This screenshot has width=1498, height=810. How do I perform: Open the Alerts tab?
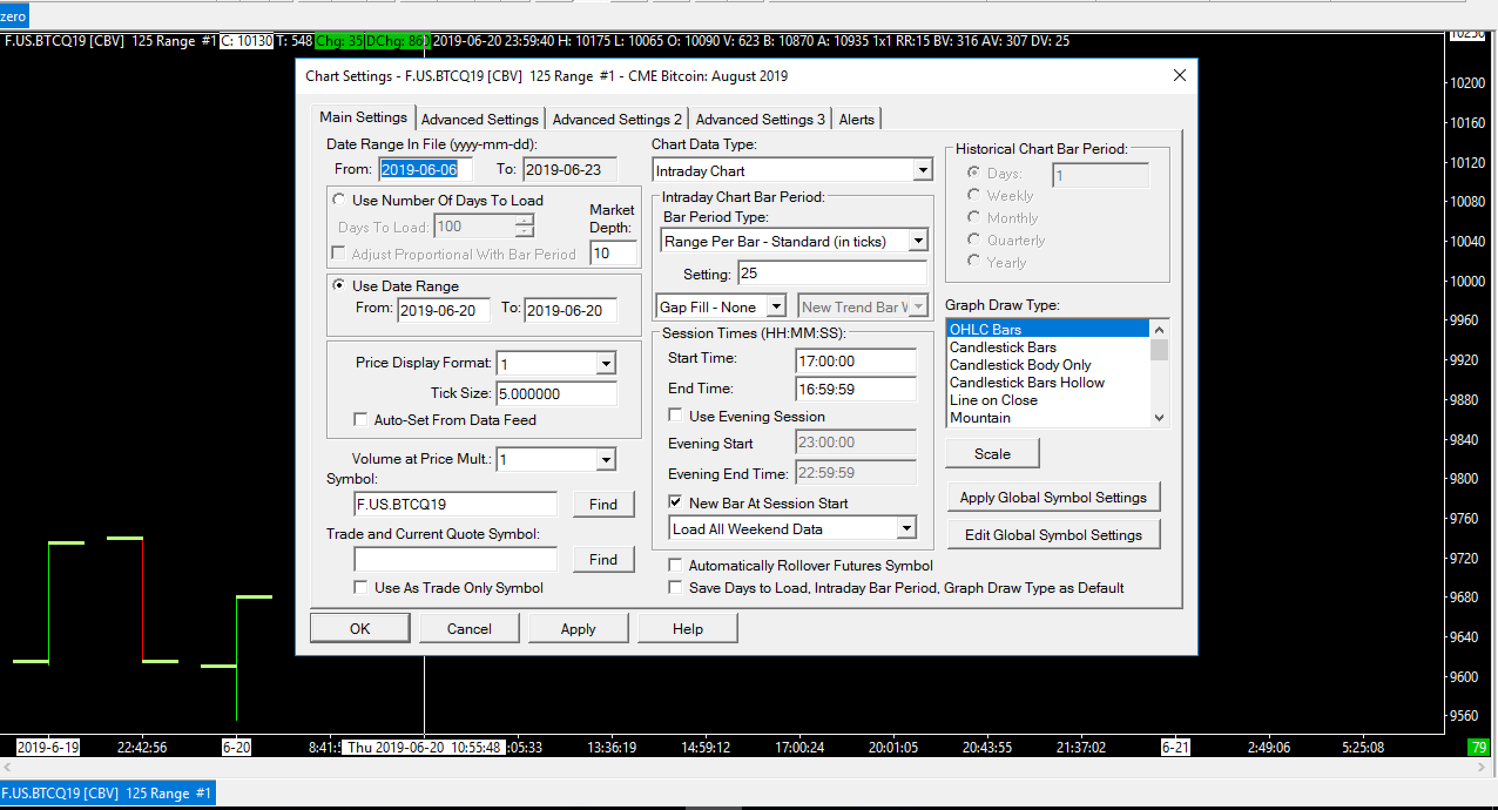click(x=856, y=119)
